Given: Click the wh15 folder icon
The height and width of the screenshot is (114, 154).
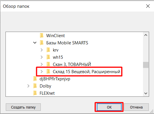Looking at the screenshot, I should (x=48, y=57).
